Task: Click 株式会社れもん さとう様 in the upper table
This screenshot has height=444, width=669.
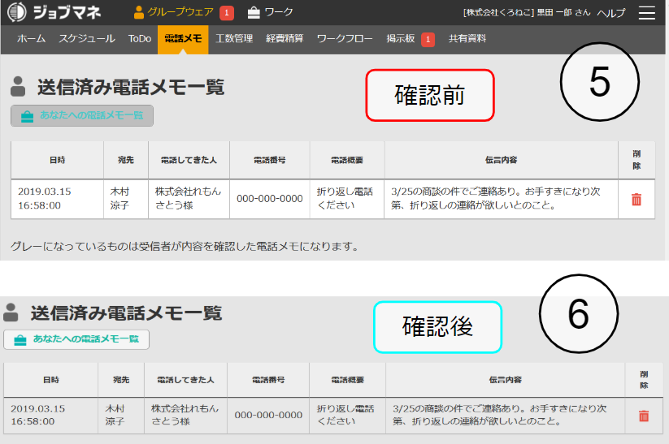Action: point(188,199)
